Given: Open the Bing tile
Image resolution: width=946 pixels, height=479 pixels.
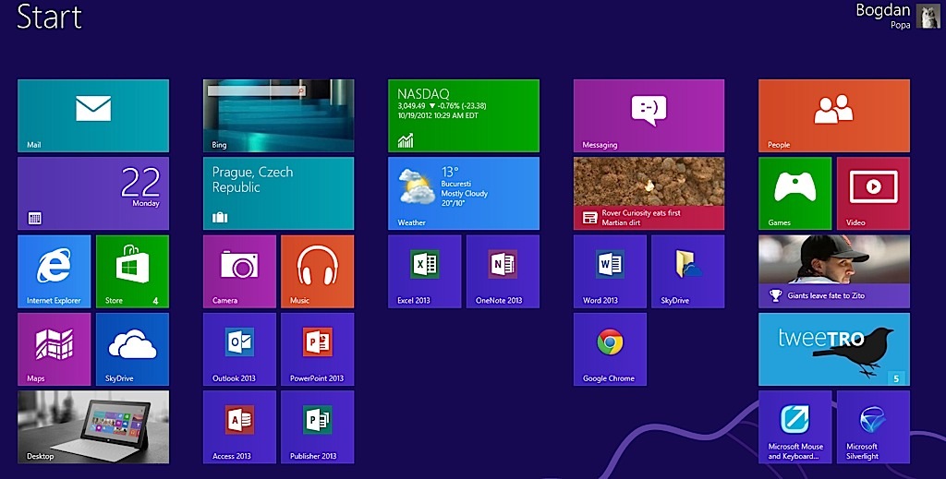Looking at the screenshot, I should click(279, 115).
